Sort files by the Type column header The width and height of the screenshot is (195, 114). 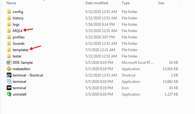point(126,3)
